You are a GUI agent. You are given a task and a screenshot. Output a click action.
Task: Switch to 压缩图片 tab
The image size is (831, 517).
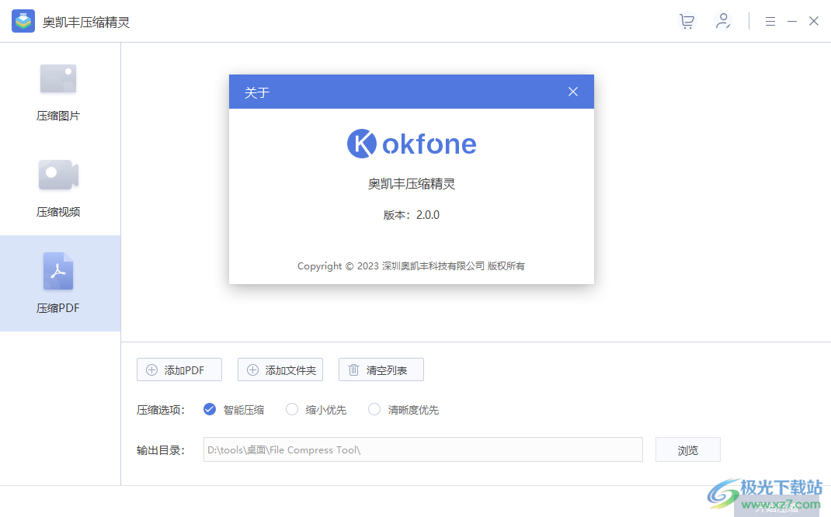(x=58, y=91)
